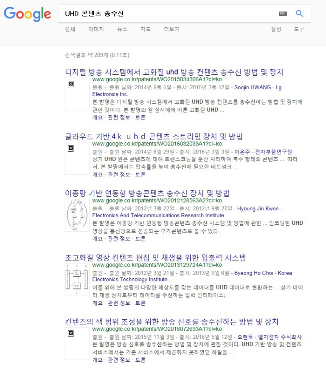The image size is (326, 374).
Task: Click the Soojin HWANG inventor link
Action: pyautogui.click(x=253, y=87)
